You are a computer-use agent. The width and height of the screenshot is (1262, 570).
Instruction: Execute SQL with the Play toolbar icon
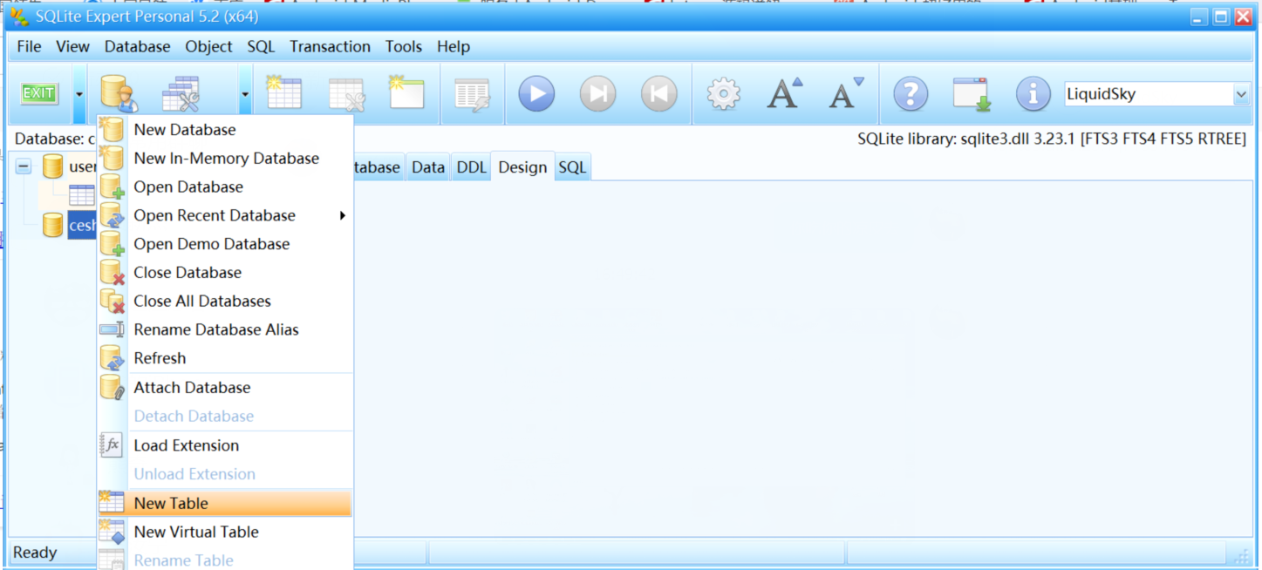(x=535, y=93)
